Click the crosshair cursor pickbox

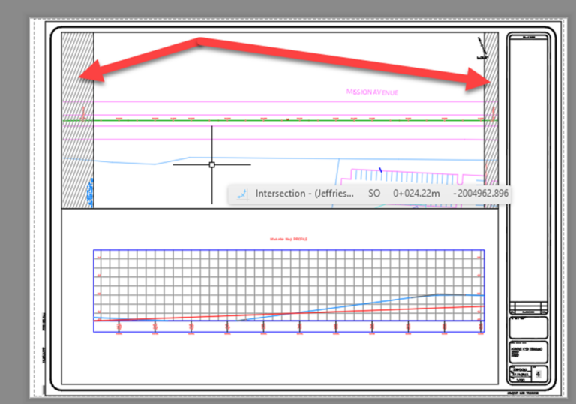(x=212, y=165)
